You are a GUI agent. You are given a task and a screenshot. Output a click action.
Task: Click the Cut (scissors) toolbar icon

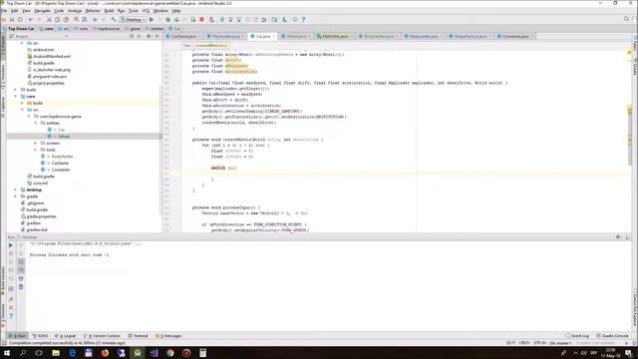click(x=49, y=20)
